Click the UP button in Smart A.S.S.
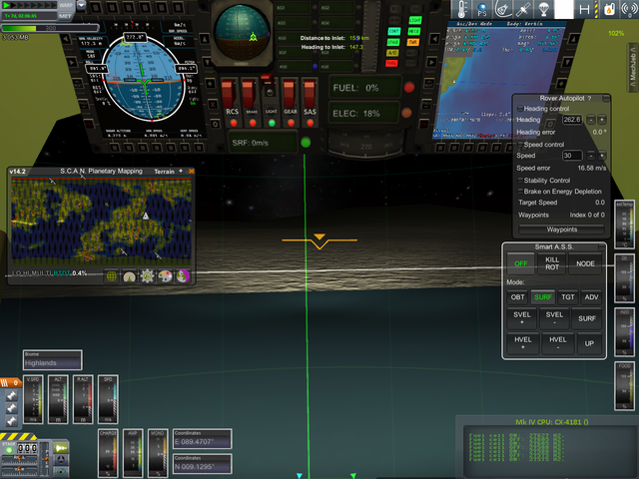Screen dimensions: 639x479 tap(589, 343)
